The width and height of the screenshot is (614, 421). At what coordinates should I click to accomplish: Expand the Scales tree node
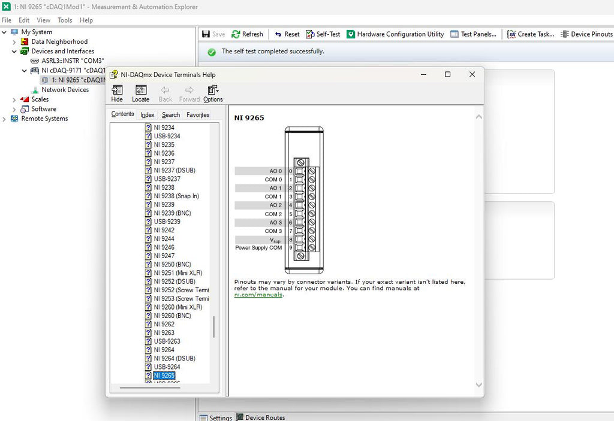pyautogui.click(x=14, y=100)
